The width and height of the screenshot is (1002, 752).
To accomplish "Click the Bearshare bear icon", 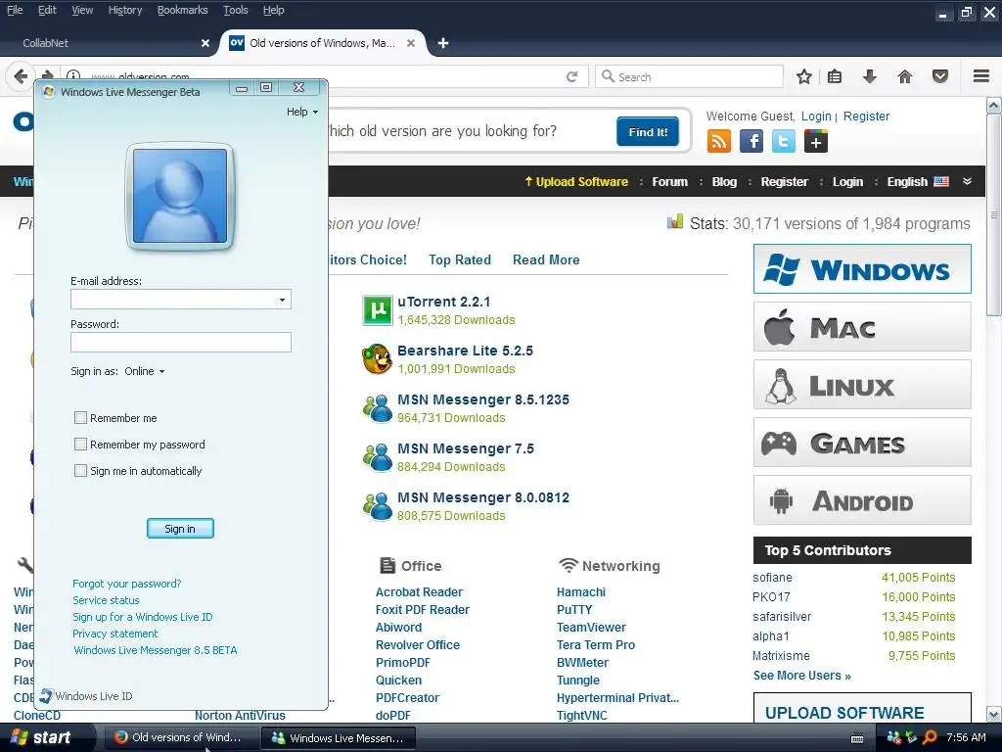I will [x=377, y=359].
